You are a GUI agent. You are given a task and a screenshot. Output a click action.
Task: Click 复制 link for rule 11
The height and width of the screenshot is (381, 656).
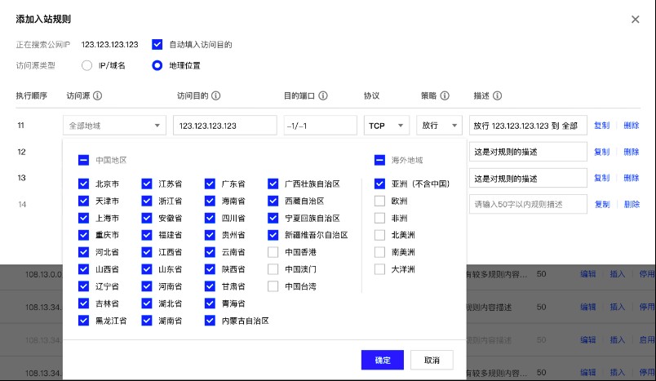601,126
